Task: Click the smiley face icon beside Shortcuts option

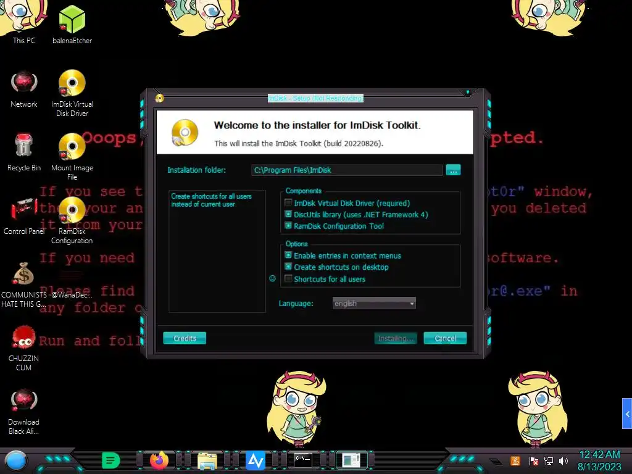Action: pyautogui.click(x=272, y=278)
